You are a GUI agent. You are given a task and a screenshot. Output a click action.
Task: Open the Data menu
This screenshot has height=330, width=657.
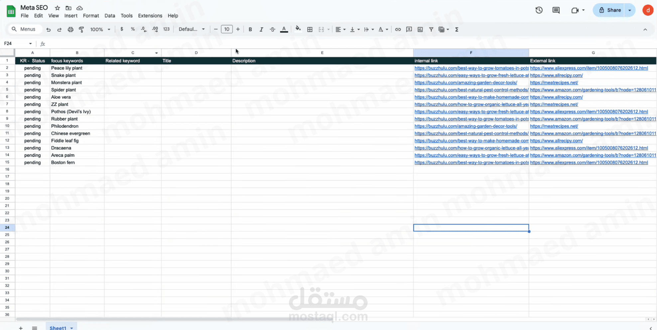tap(110, 16)
